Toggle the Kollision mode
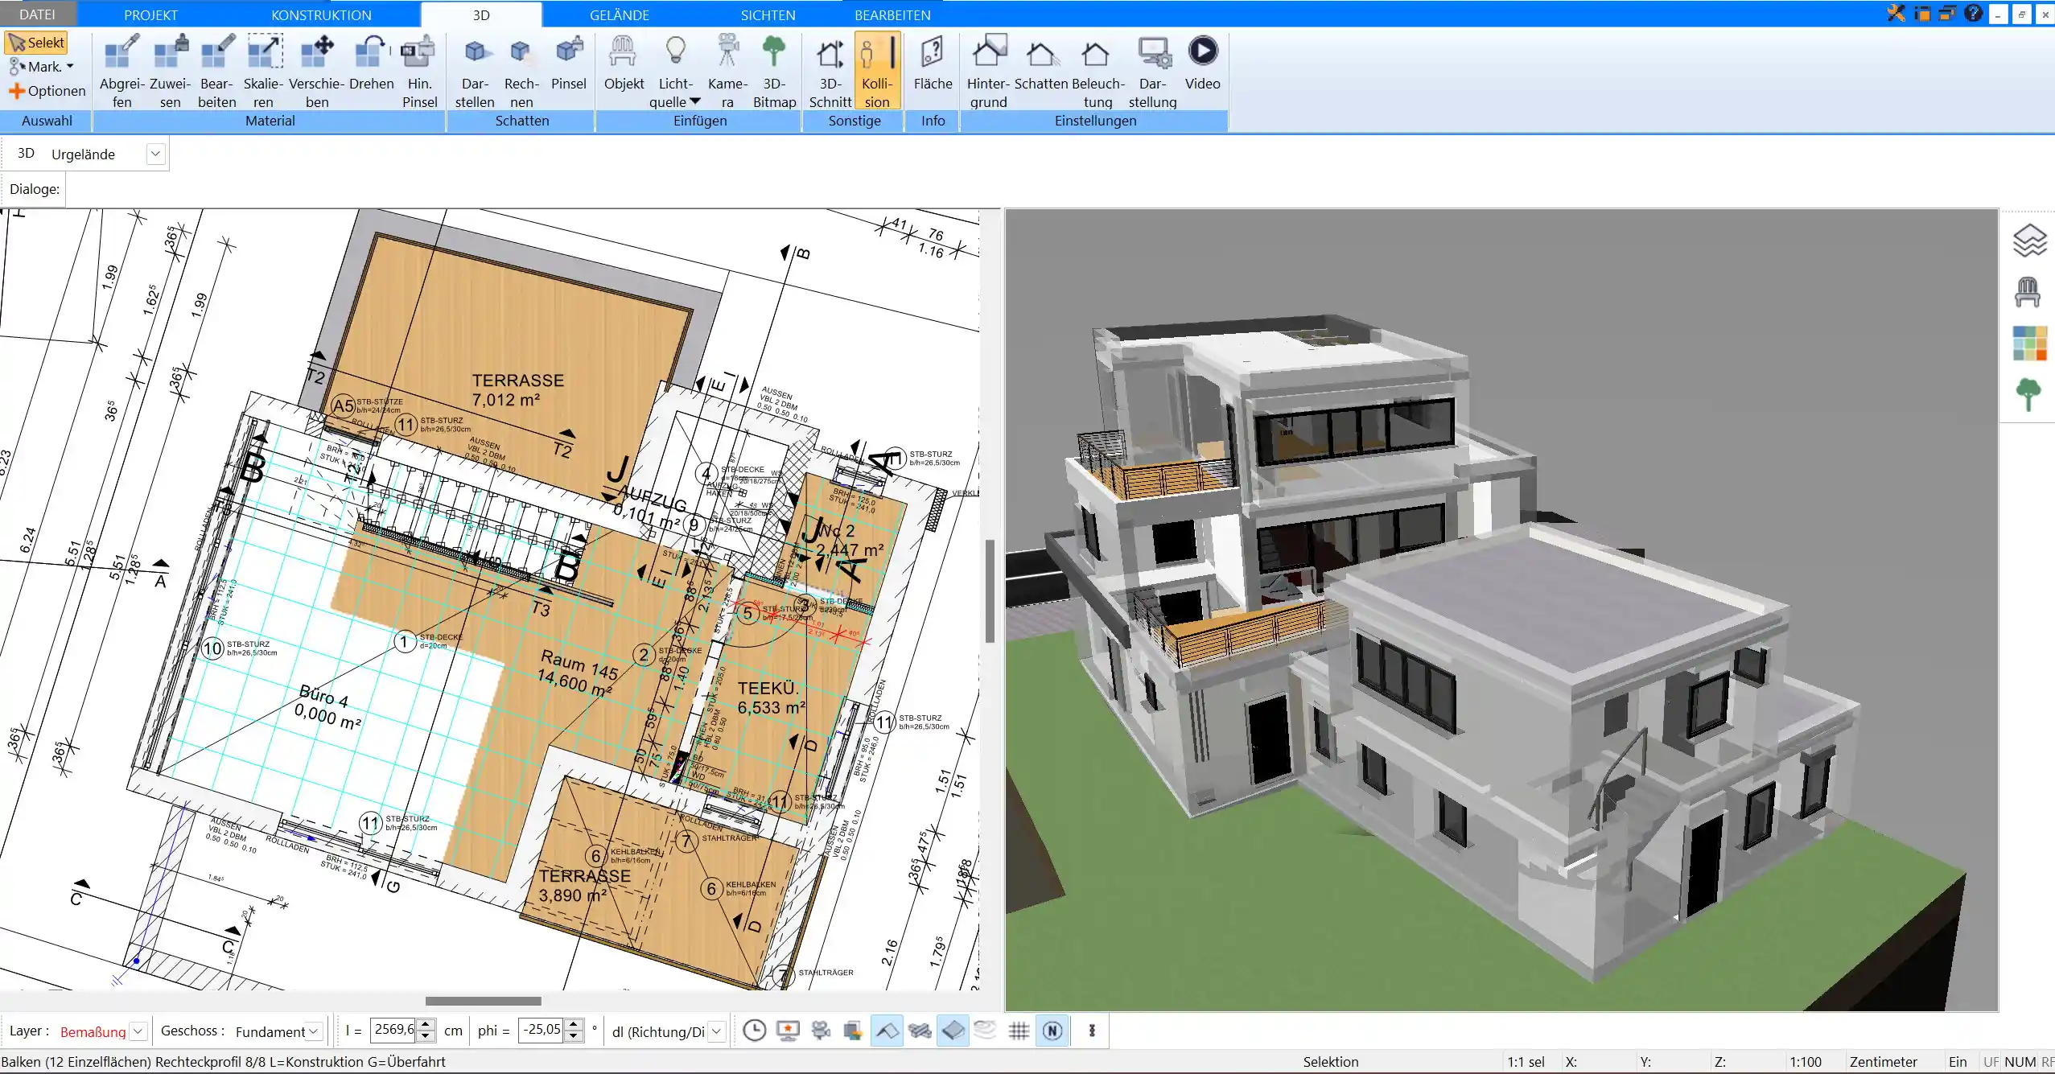The width and height of the screenshot is (2055, 1074). coord(877,71)
